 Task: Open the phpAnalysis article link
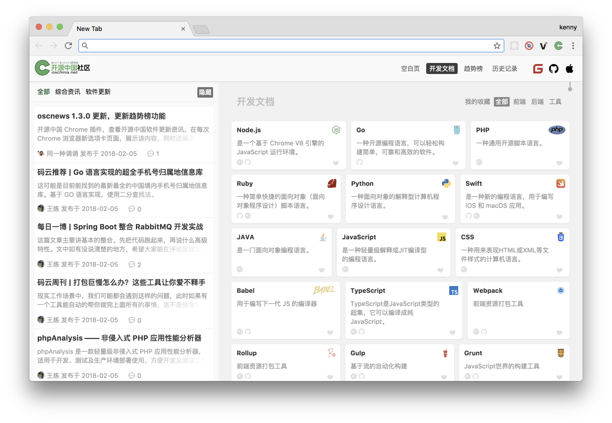[120, 338]
